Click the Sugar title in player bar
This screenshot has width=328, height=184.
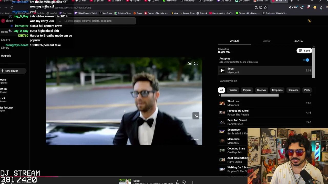pyautogui.click(x=137, y=181)
